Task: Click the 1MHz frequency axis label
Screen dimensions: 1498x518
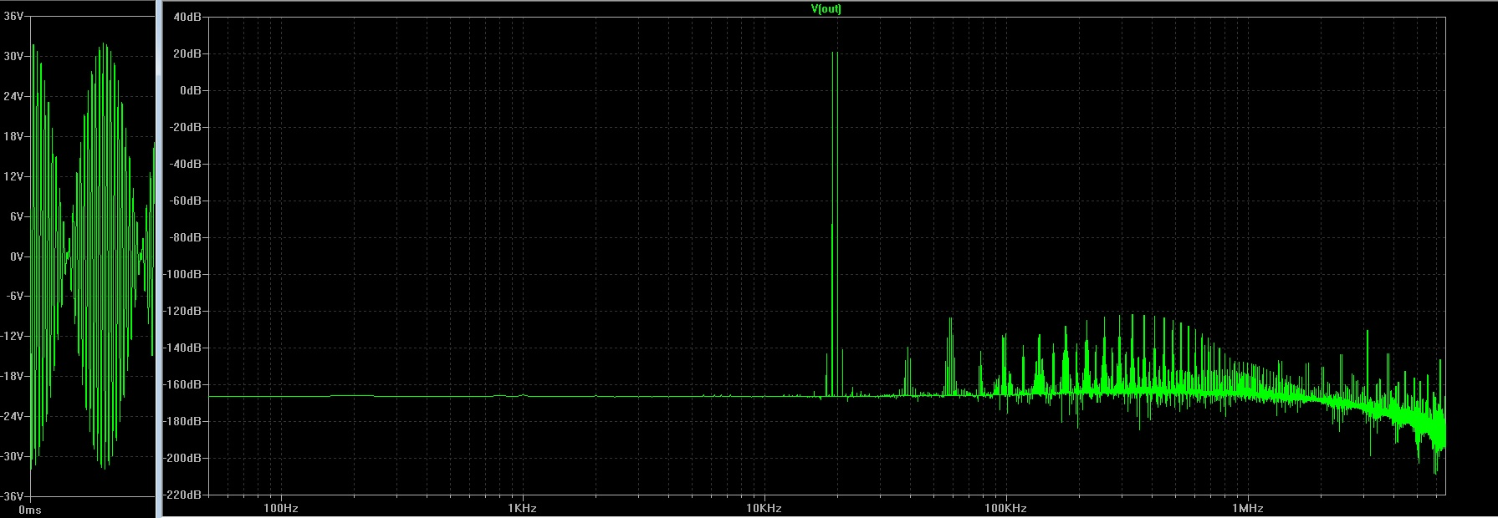Action: 1248,508
